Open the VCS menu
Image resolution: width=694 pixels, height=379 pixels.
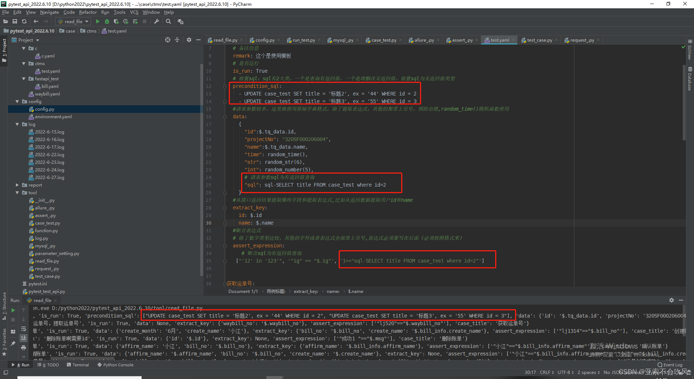click(134, 12)
